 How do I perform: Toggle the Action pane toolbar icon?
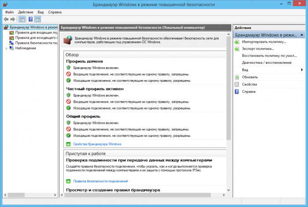tap(37, 19)
